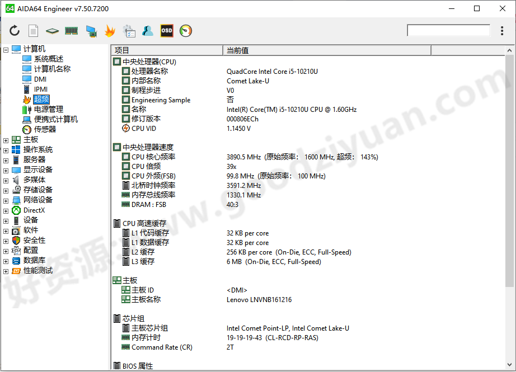
Task: Refresh the data with the reload icon
Action: pyautogui.click(x=15, y=31)
